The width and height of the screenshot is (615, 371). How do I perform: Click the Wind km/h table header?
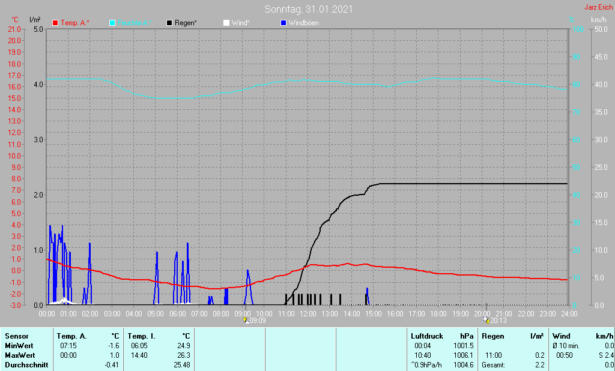[x=583, y=336]
